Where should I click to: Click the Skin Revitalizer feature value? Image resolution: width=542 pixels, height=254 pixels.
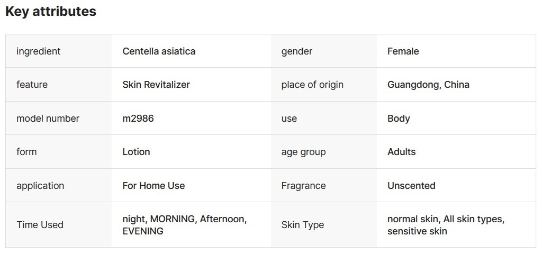pyautogui.click(x=156, y=85)
